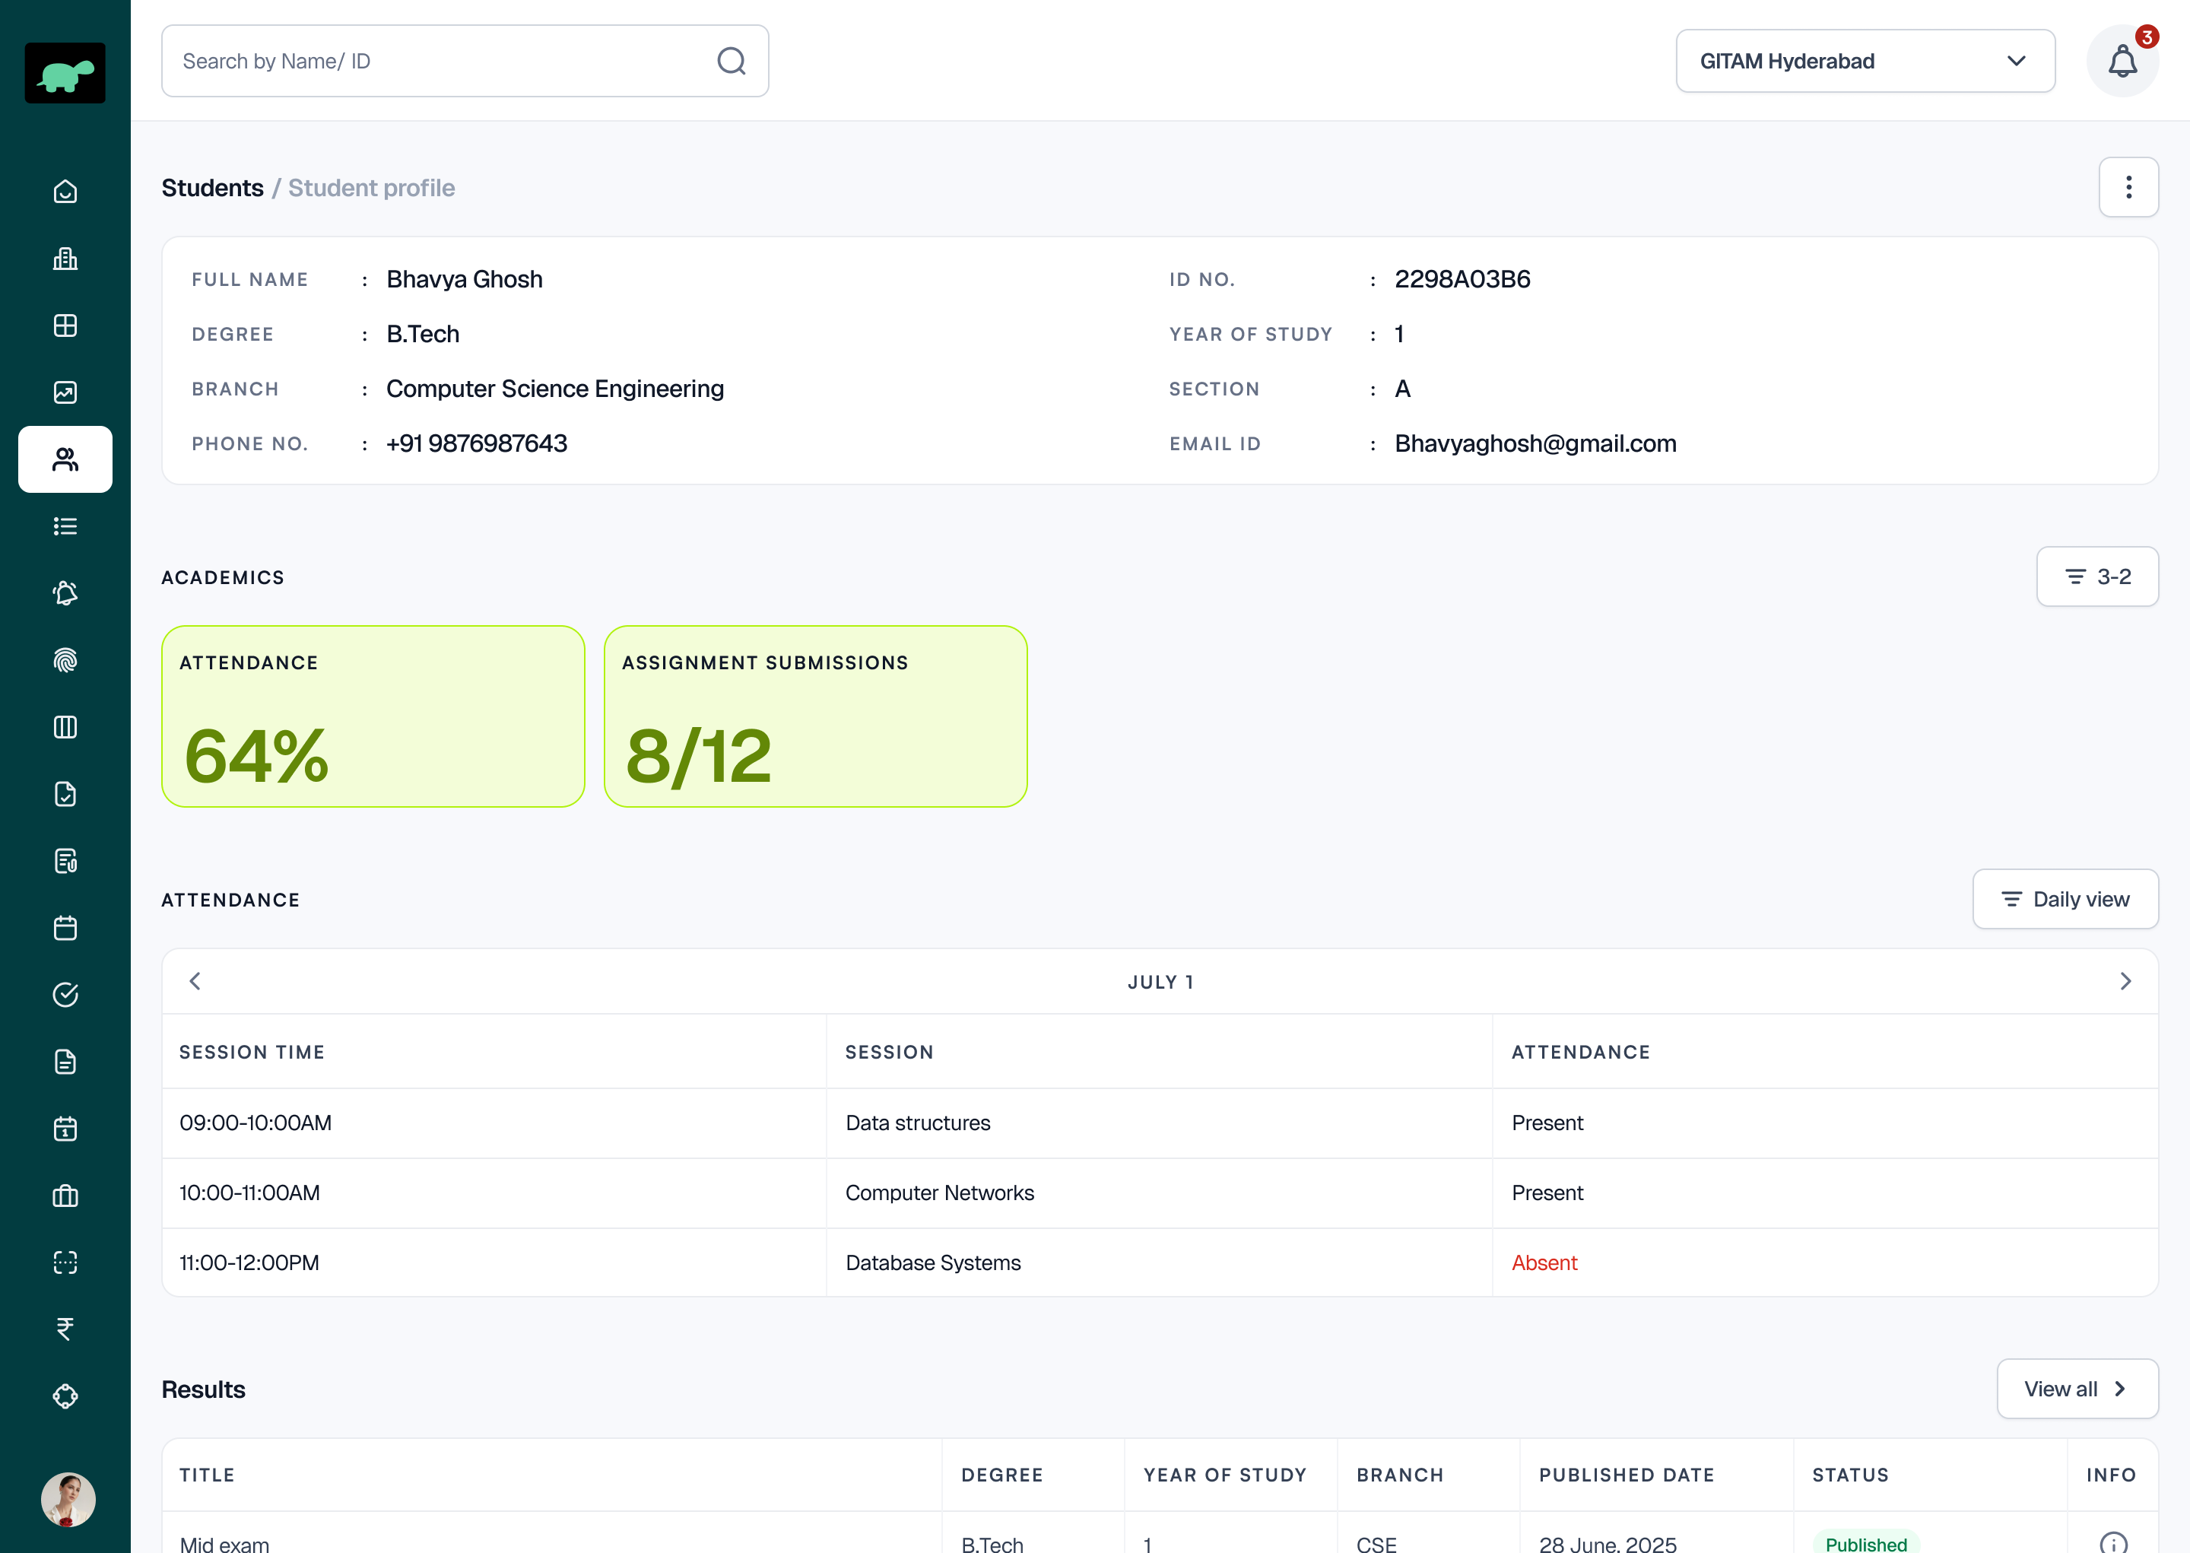Click the View all results link
2190x1553 pixels.
[2076, 1389]
